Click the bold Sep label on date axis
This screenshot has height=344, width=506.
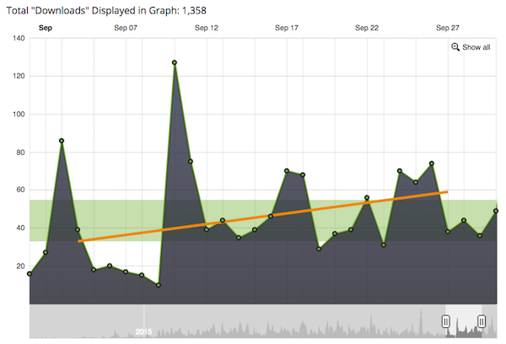[x=46, y=28]
